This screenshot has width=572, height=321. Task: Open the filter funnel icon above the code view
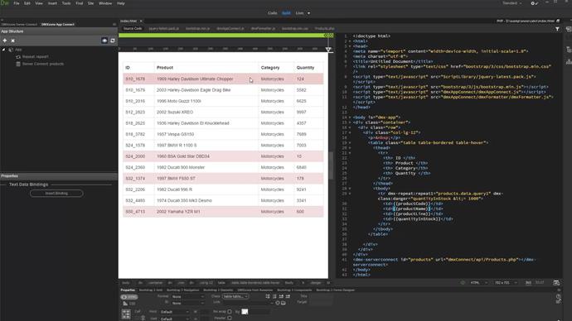tap(557, 29)
